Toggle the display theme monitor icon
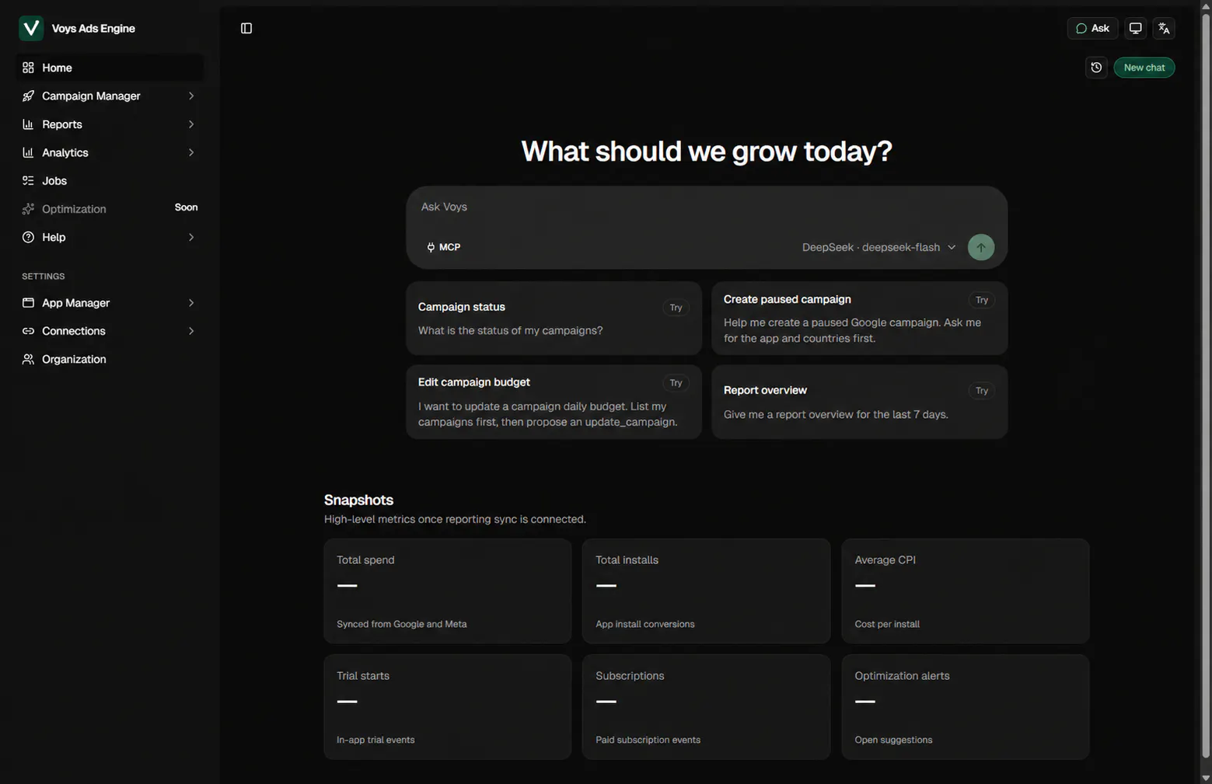The width and height of the screenshot is (1212, 784). point(1136,28)
